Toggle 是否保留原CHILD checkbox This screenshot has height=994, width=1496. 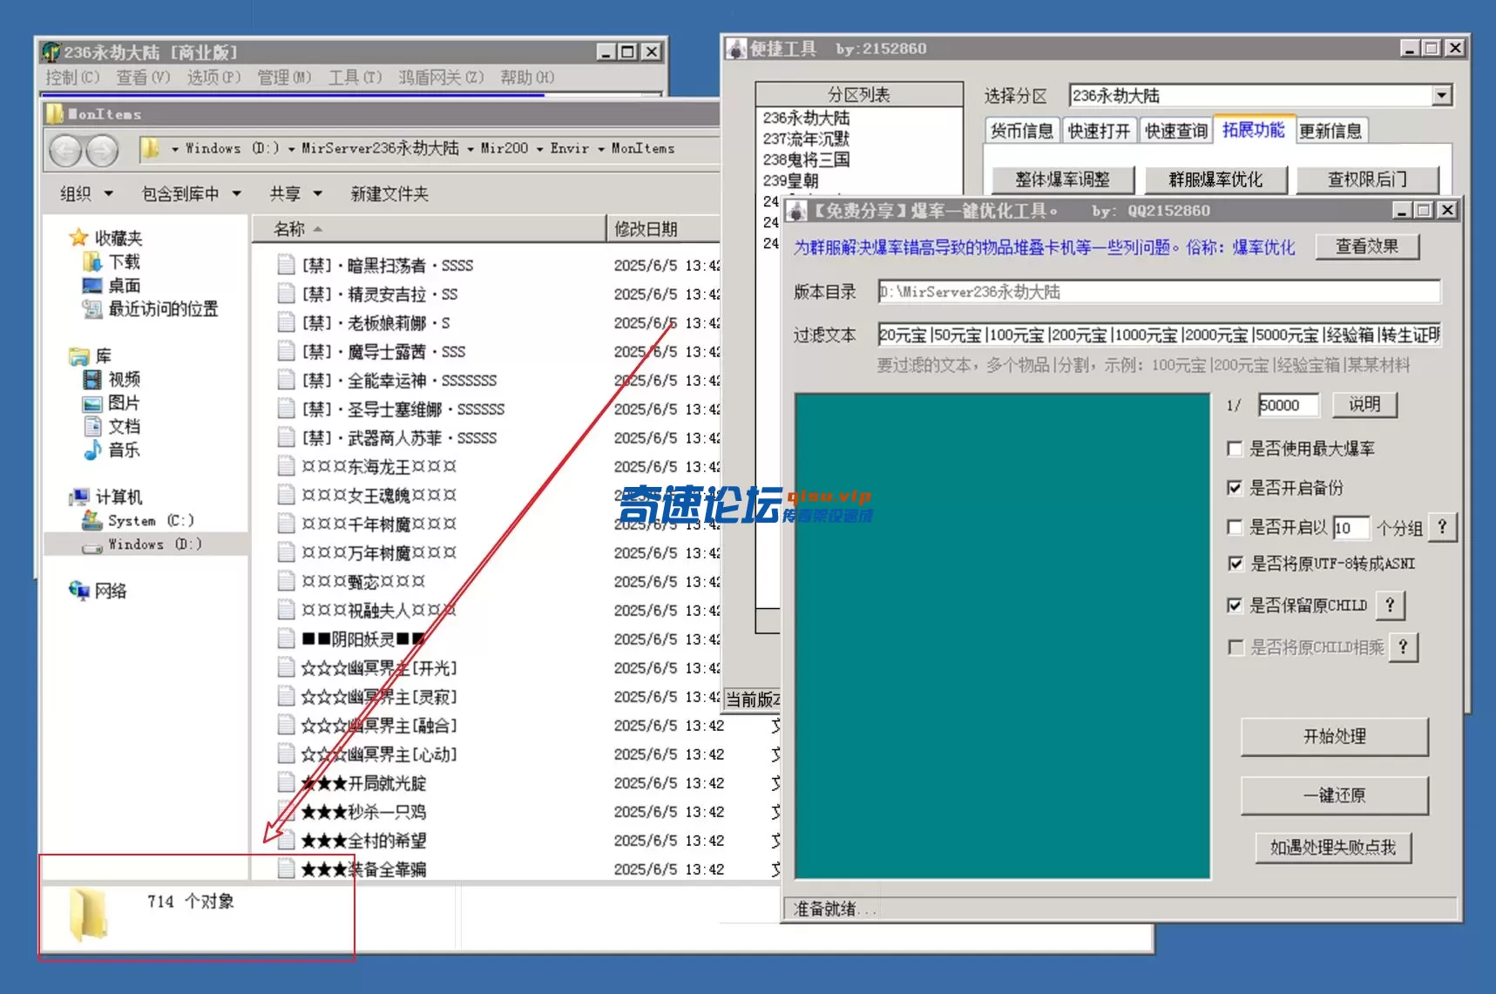click(x=1235, y=605)
